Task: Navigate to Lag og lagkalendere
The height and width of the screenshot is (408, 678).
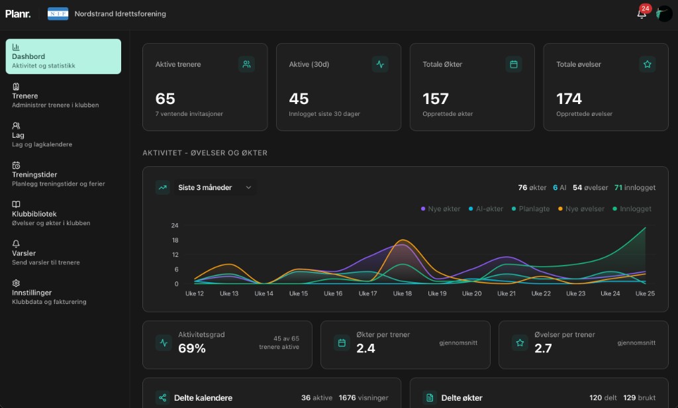Action: pyautogui.click(x=63, y=135)
